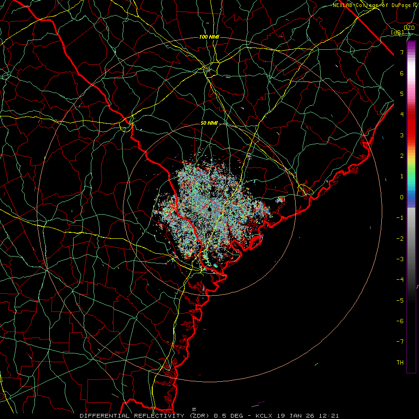Click the 100 NMI range ring label
The width and height of the screenshot is (419, 419).
click(x=209, y=37)
